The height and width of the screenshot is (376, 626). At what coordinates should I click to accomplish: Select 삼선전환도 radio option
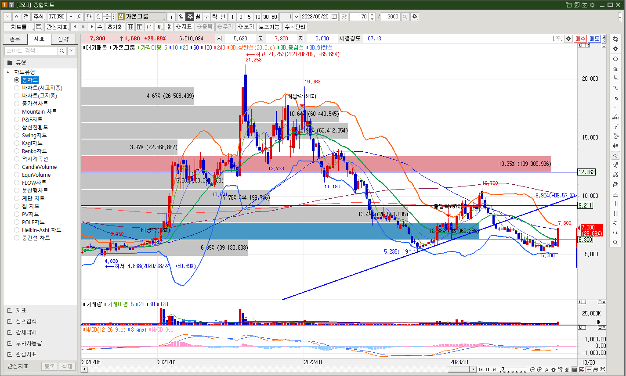click(17, 127)
